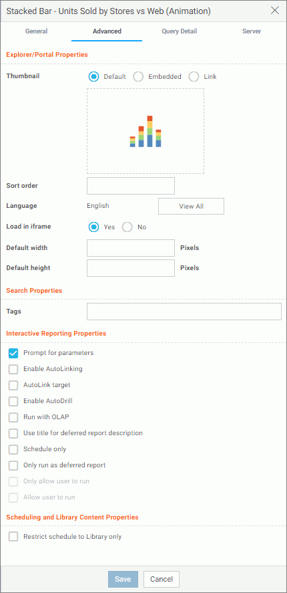Click the stacked bar chart thumbnail
This screenshot has height=593, width=287.
pos(146,131)
